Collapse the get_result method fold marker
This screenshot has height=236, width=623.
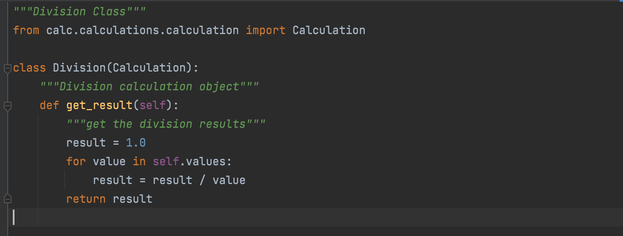tap(7, 106)
